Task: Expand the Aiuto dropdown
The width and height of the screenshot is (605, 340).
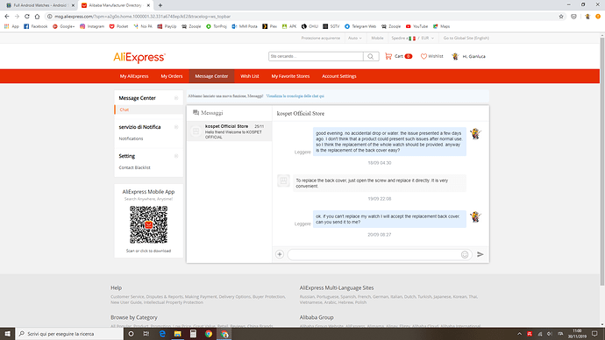Action: tap(355, 39)
